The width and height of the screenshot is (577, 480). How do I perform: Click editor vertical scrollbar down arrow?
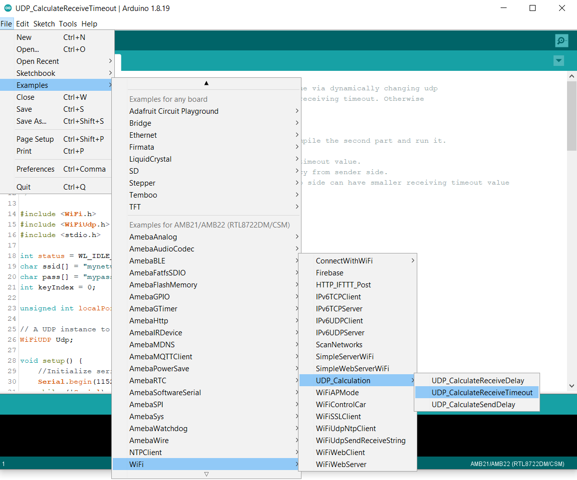click(x=572, y=386)
